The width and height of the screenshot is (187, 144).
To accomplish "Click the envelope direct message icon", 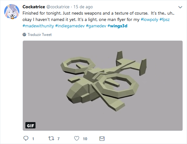I will click(x=102, y=139).
